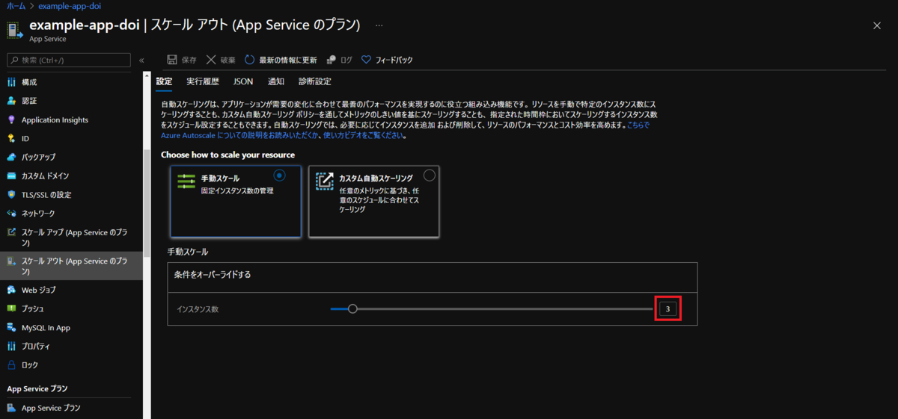The width and height of the screenshot is (898, 419).
Task: Click the TLS/SSL shield icon
Action: click(11, 195)
